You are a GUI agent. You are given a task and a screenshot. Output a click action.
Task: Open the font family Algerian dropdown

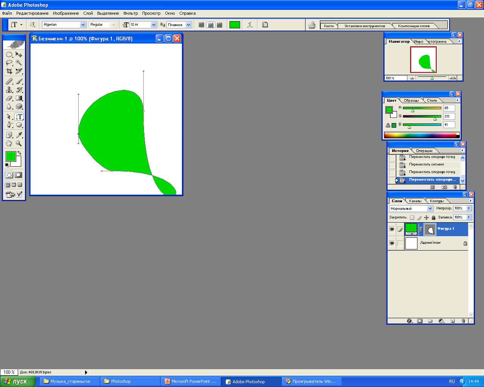tap(83, 25)
